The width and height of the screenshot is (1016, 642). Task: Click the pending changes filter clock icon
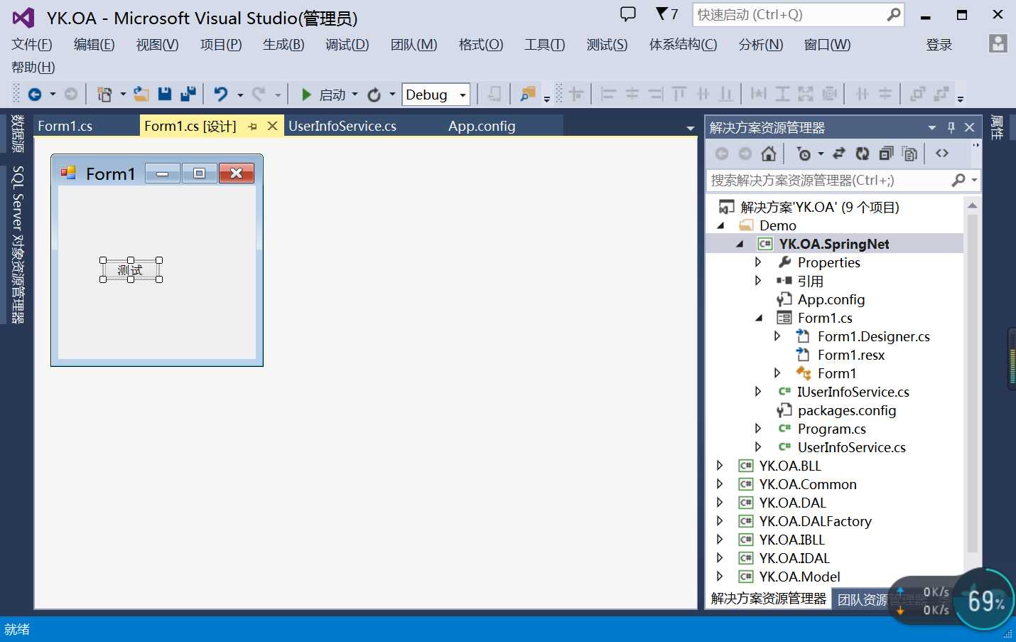pyautogui.click(x=804, y=154)
